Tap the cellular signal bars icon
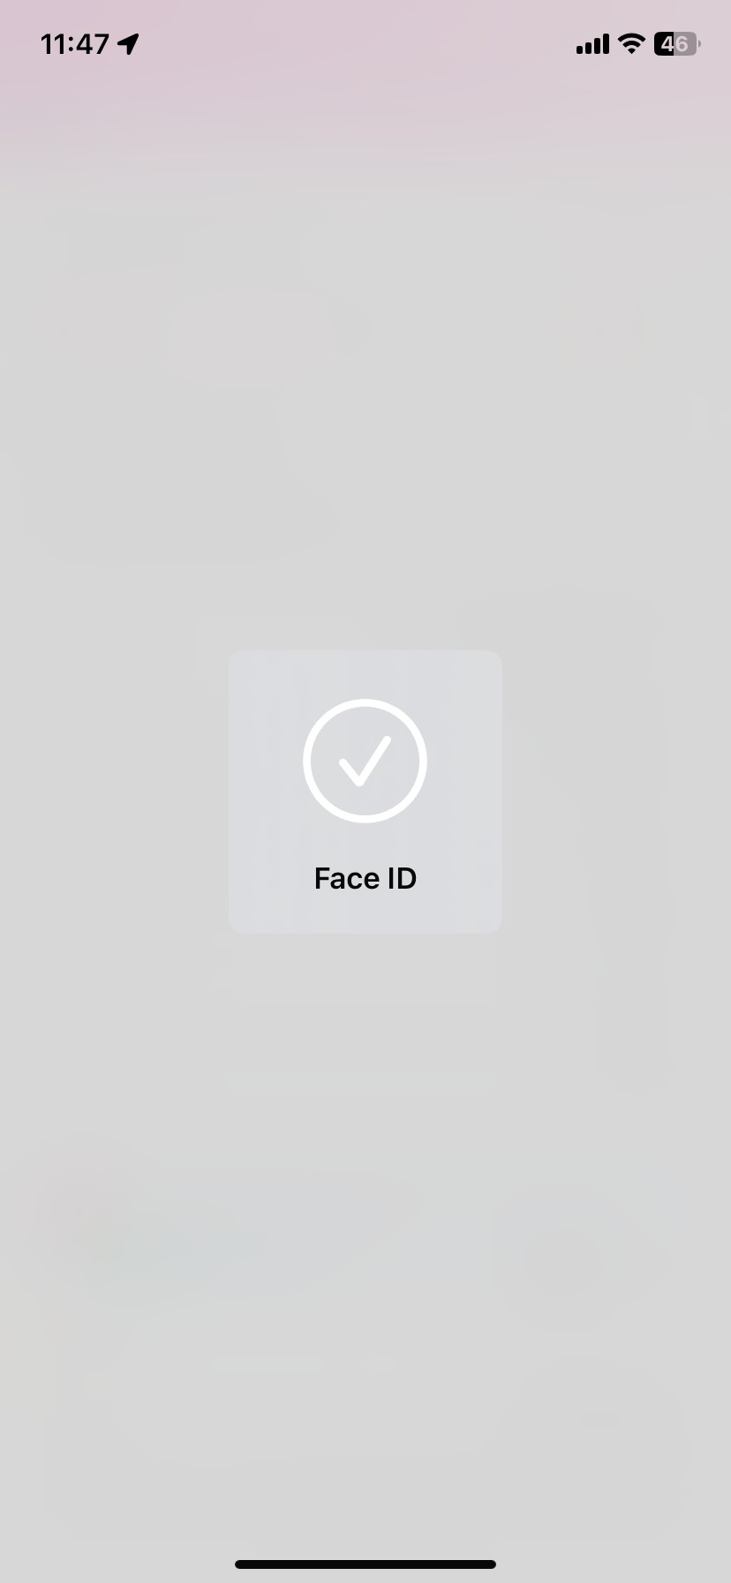The height and width of the screenshot is (1583, 731). (592, 44)
